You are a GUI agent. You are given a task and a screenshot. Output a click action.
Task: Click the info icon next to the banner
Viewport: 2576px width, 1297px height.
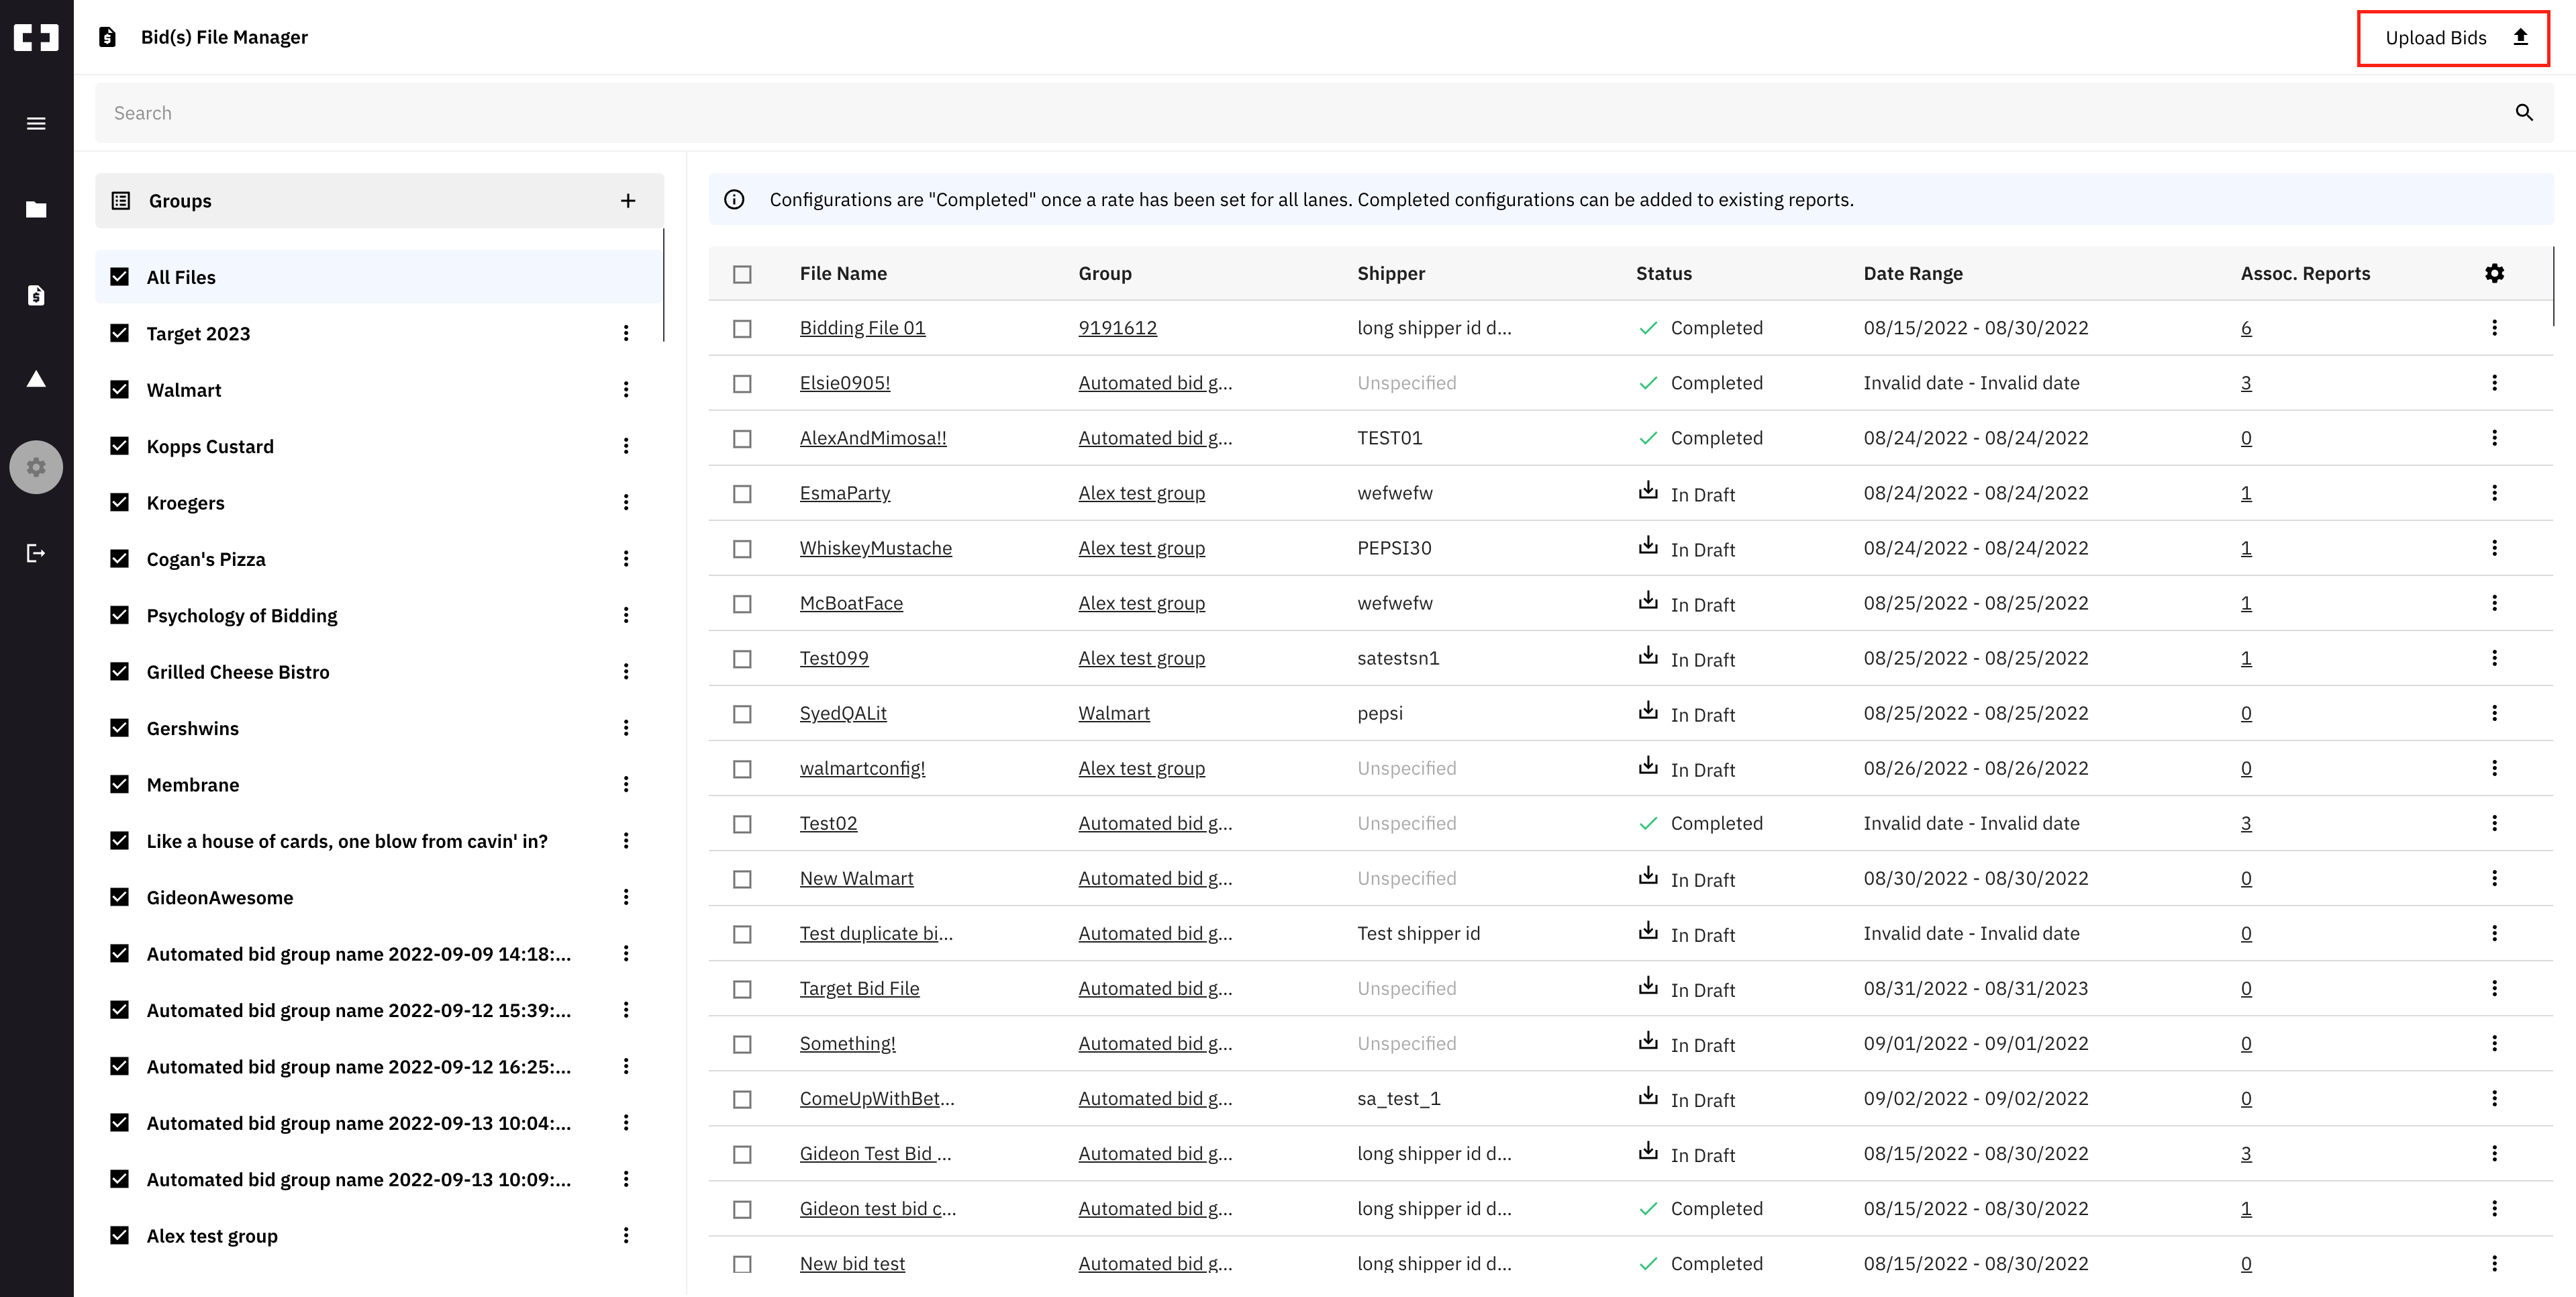coord(734,198)
